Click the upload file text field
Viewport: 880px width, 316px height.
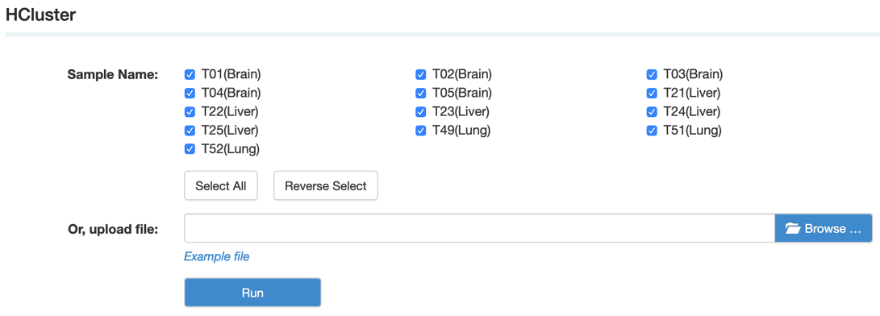pyautogui.click(x=479, y=228)
